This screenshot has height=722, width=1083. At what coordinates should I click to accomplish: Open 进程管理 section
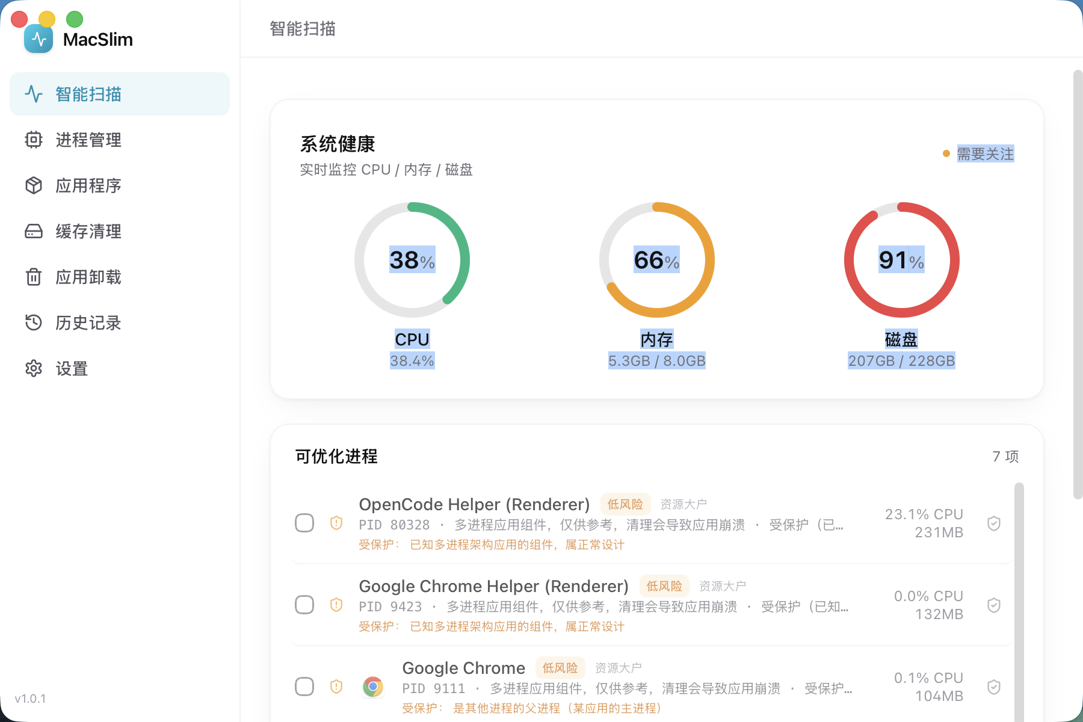120,140
